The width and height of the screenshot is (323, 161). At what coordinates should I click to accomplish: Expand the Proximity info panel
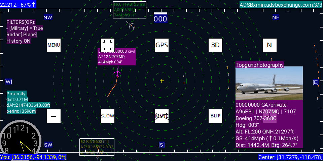coord(28,102)
